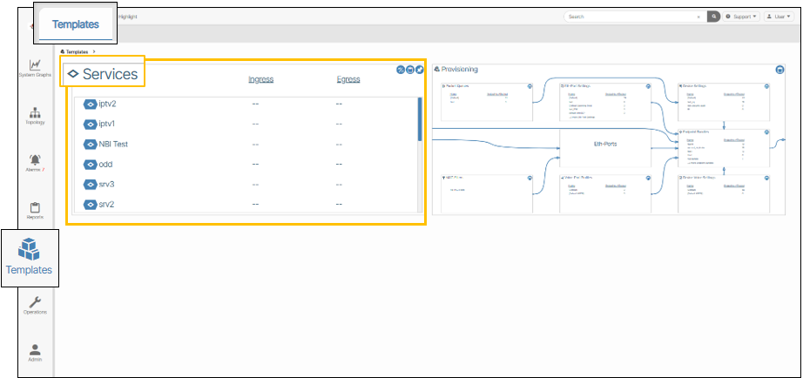Open the Support dropdown
This screenshot has height=378, width=803.
coord(742,17)
